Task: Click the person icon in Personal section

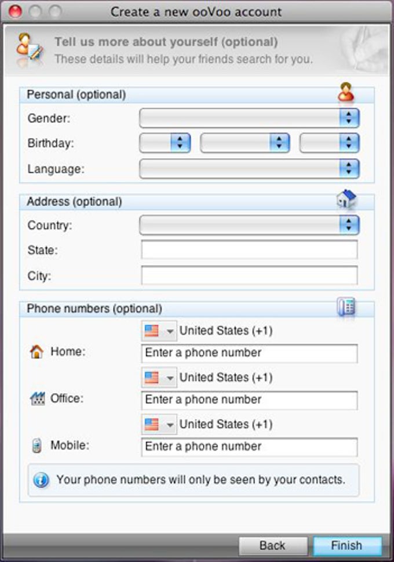Action: [346, 92]
